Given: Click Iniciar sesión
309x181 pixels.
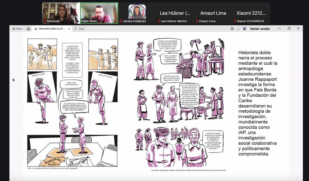Looking at the screenshot, I should pyautogui.click(x=260, y=29).
